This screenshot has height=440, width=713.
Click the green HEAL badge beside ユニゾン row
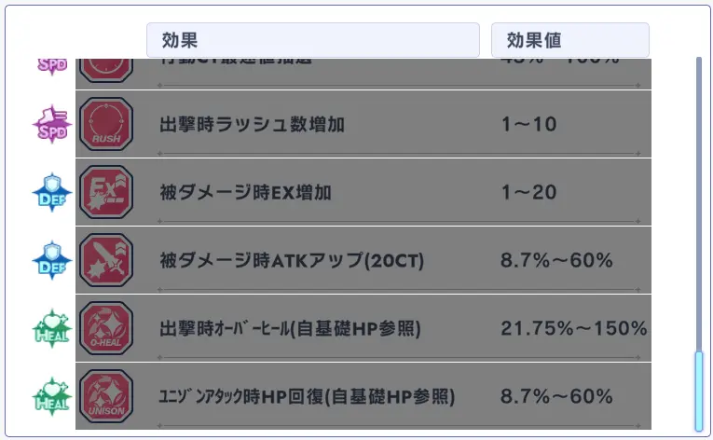pyautogui.click(x=52, y=396)
